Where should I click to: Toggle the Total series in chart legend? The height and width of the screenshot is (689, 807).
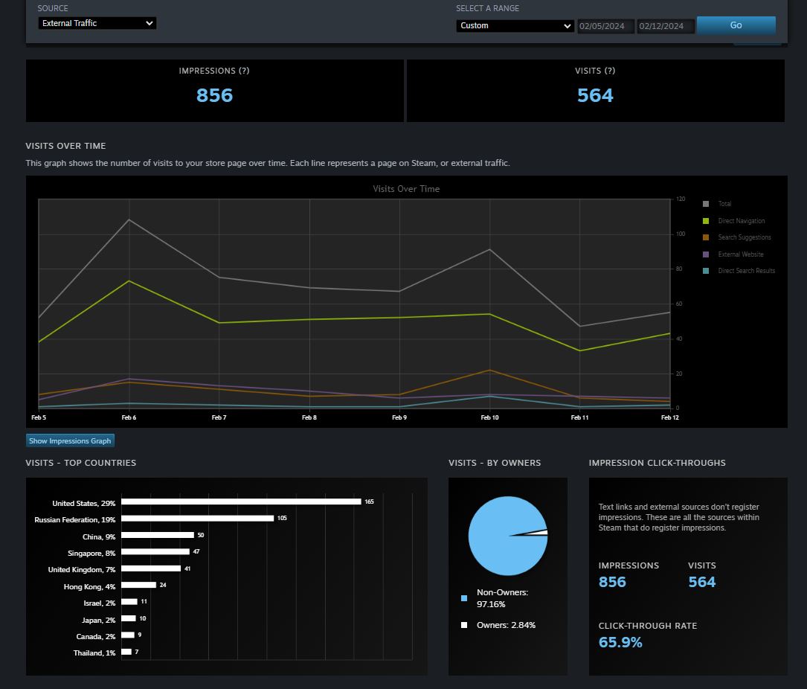[724, 204]
